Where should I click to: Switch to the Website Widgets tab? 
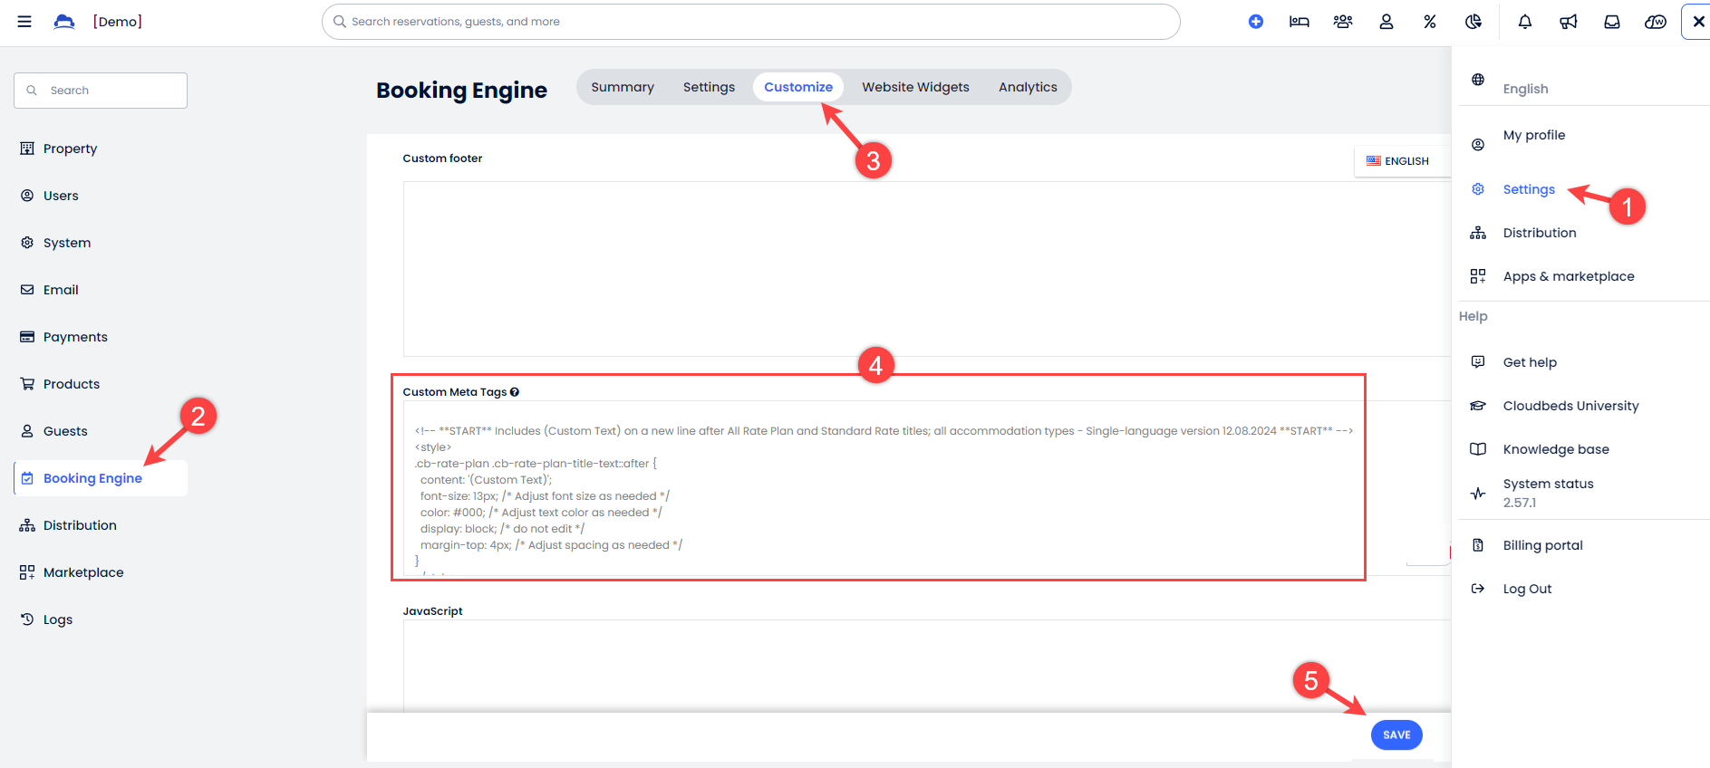click(x=915, y=87)
